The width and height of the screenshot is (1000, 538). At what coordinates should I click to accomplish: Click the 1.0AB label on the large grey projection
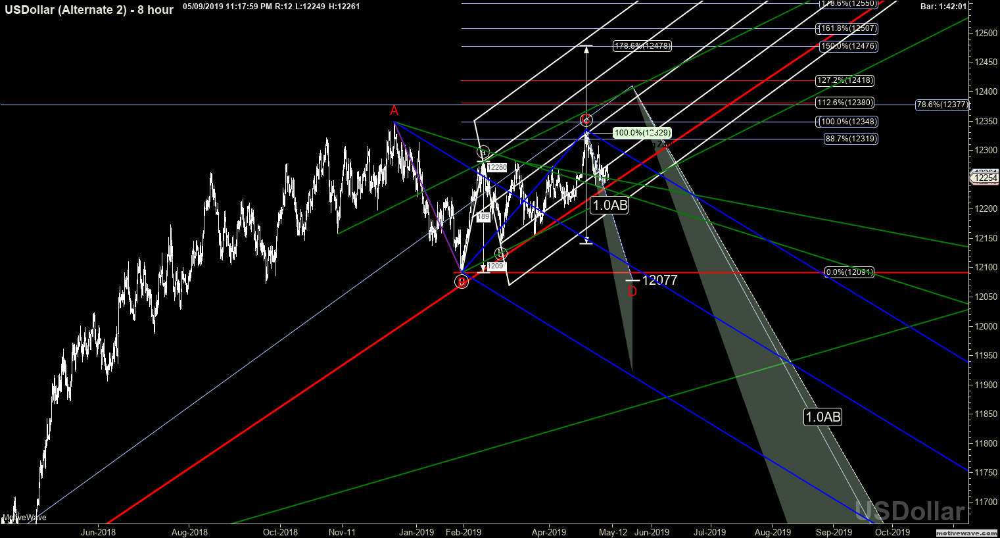823,417
